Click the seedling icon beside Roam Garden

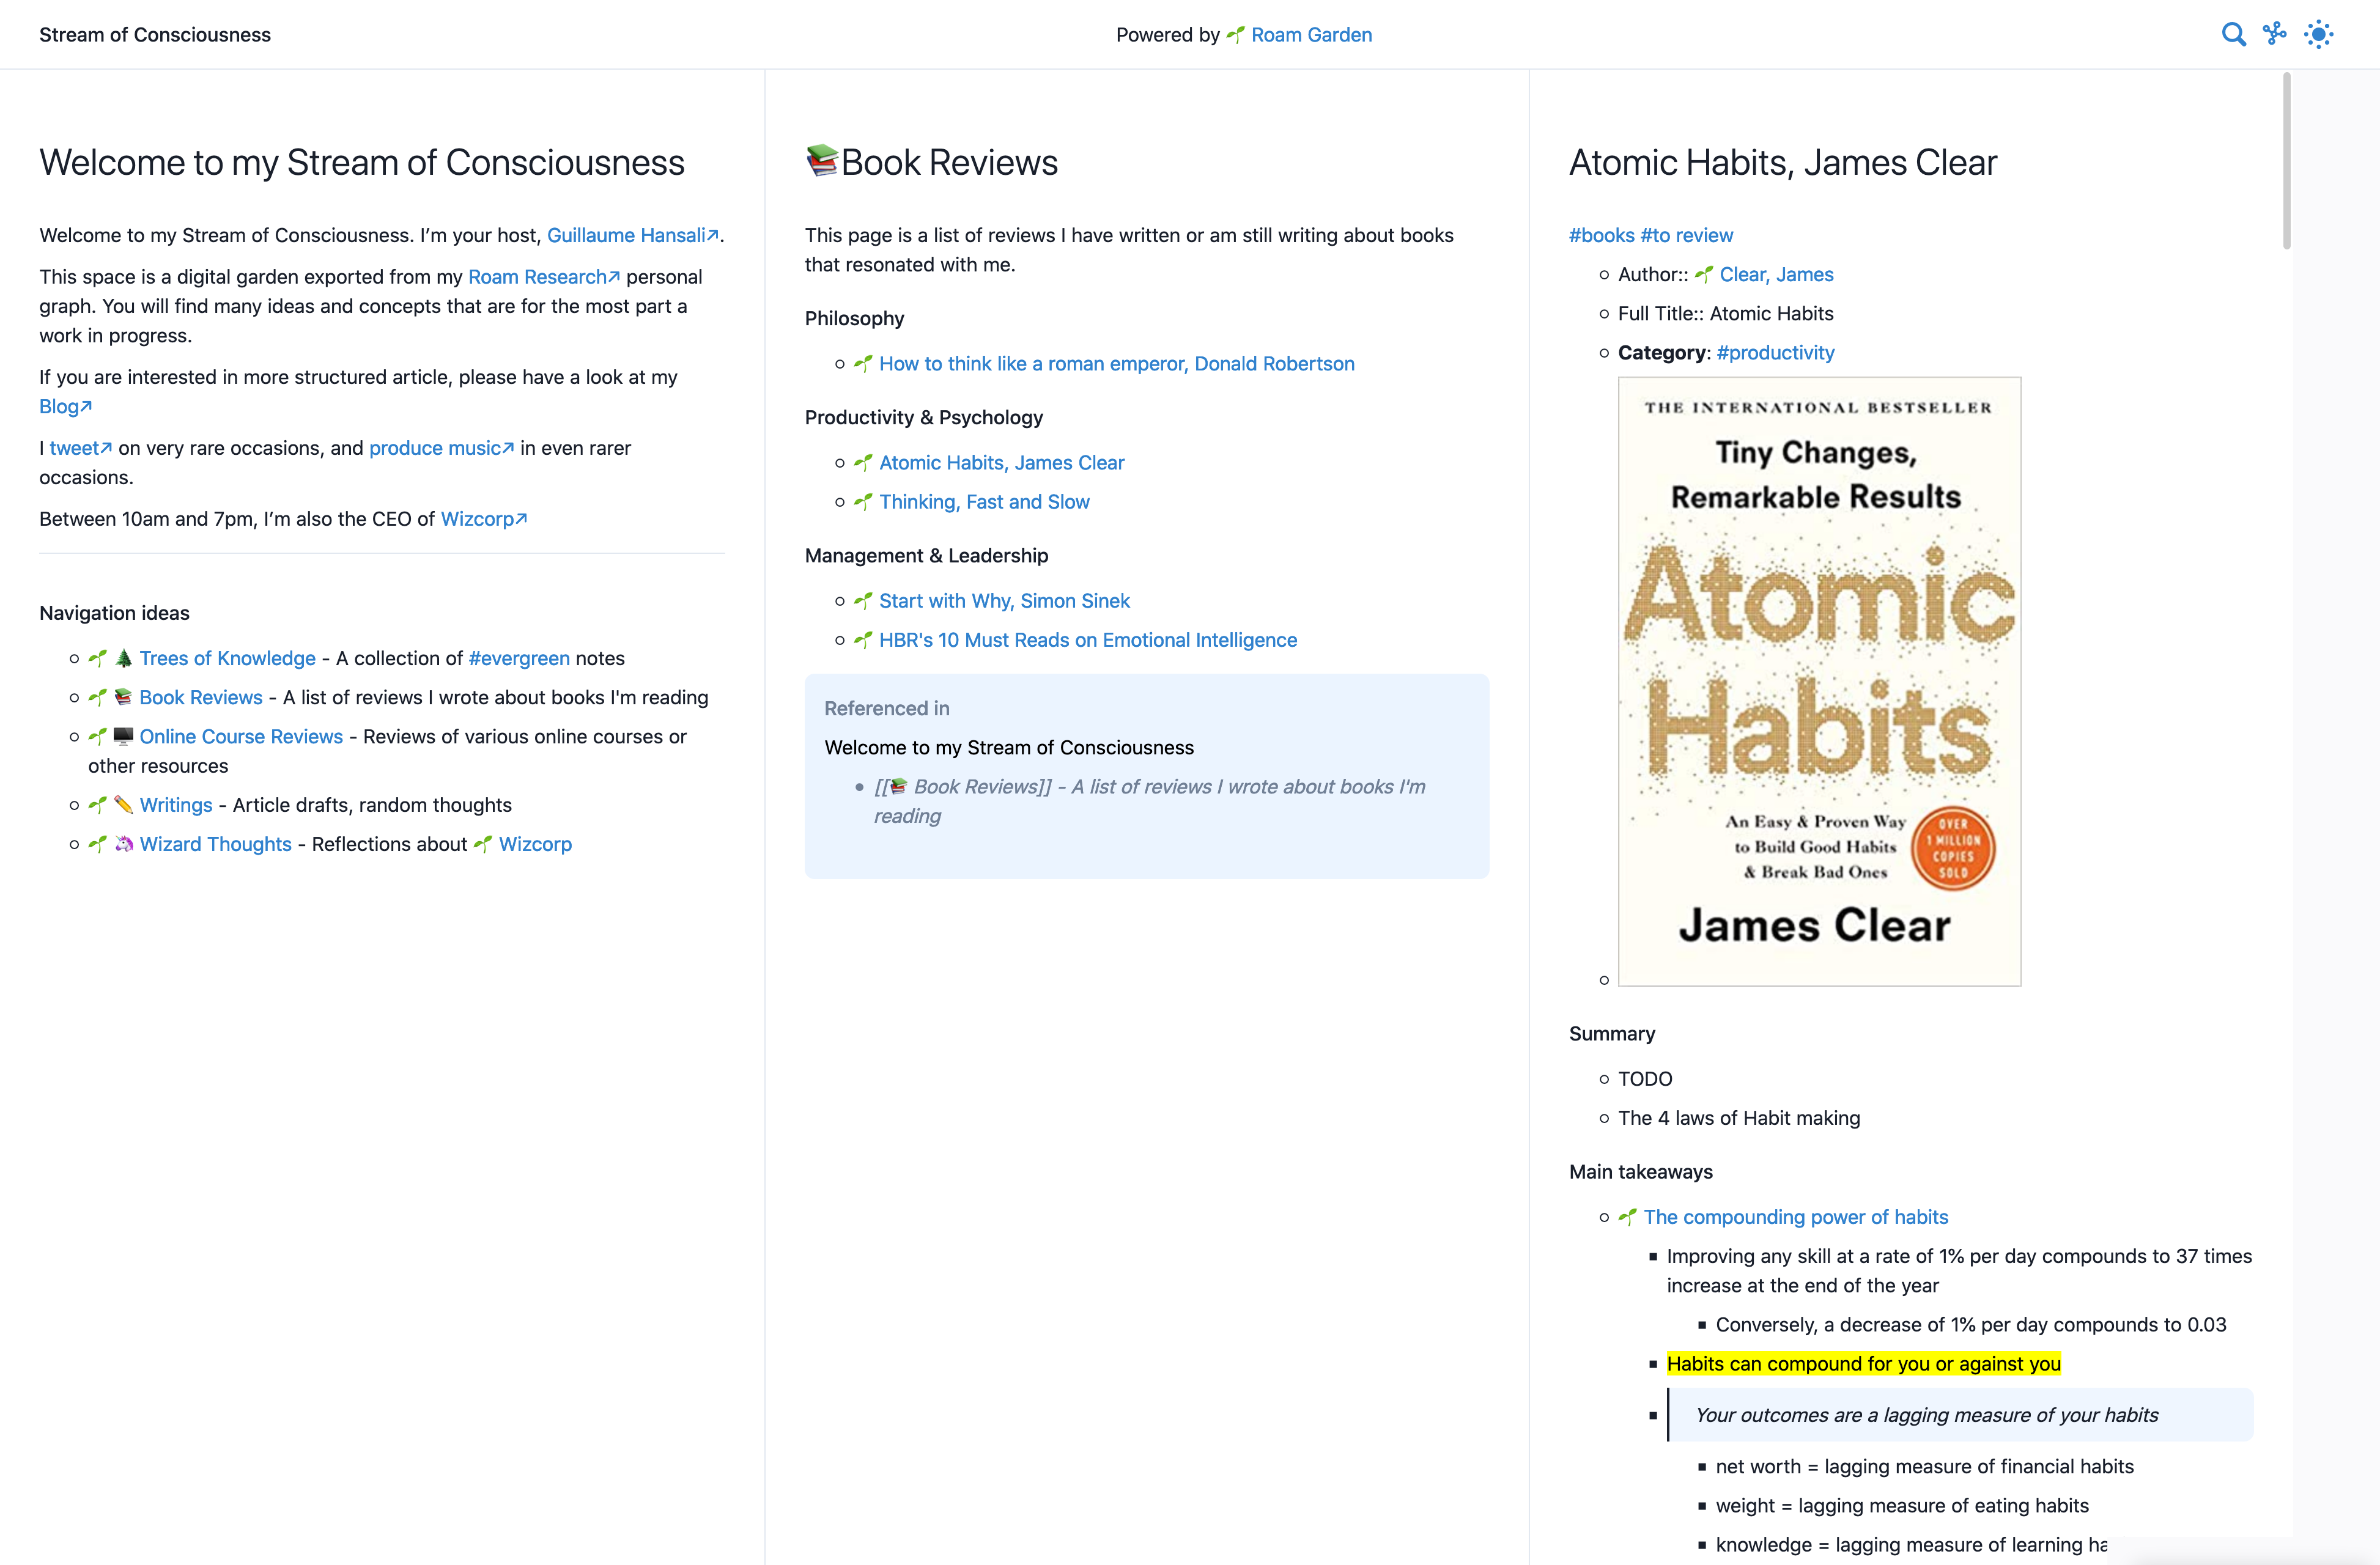(x=1235, y=35)
